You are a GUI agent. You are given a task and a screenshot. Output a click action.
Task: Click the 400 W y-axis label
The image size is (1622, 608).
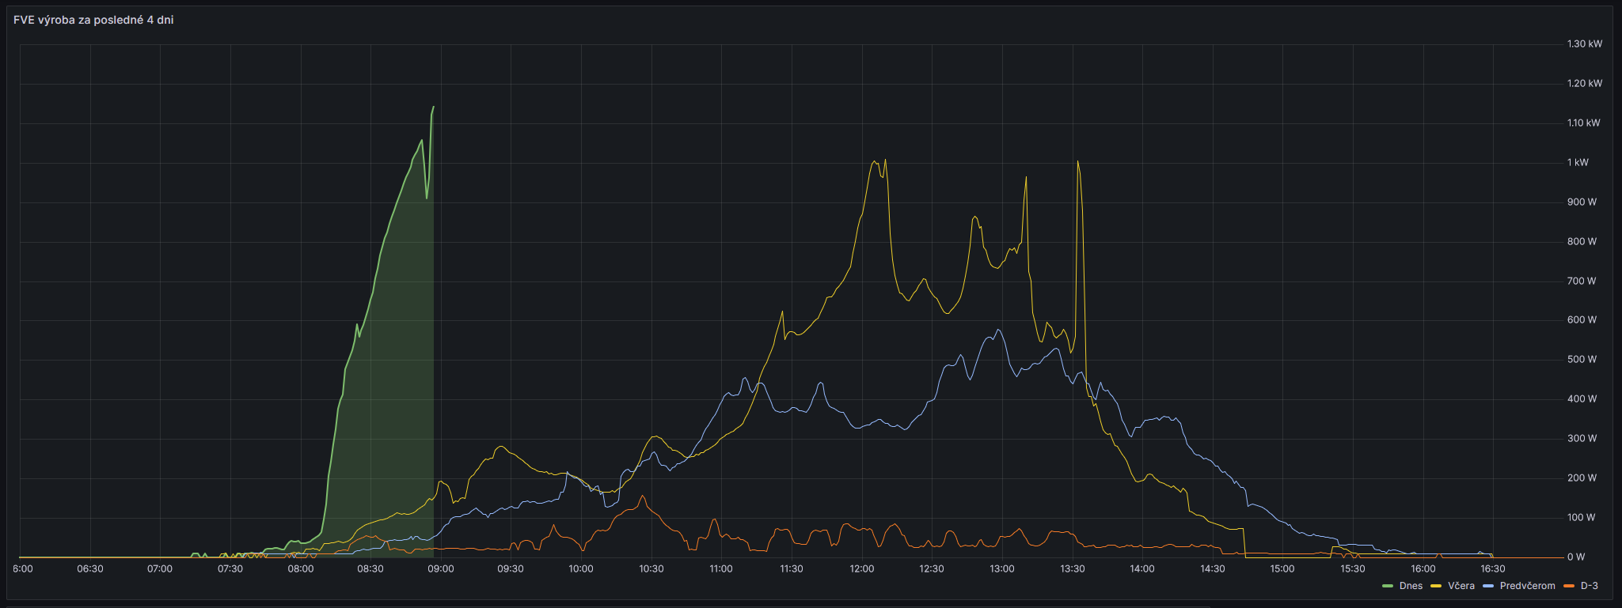coord(1582,399)
